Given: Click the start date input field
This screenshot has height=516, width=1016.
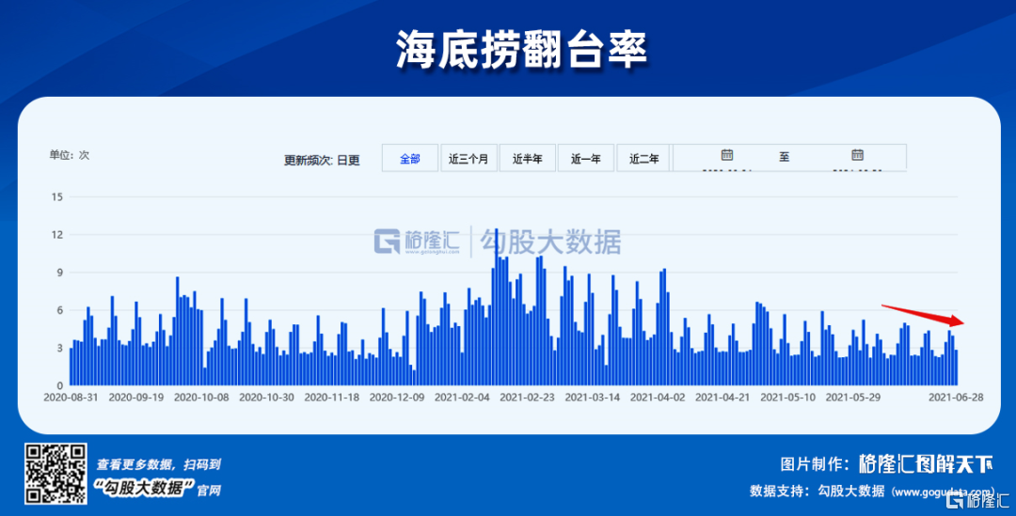Looking at the screenshot, I should (725, 171).
